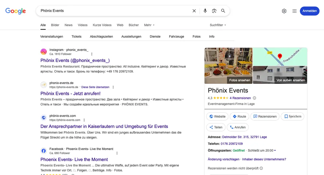Click the phonix-events.de site favicon
Screen dimensions: 324x175
pyautogui.click(x=44, y=85)
